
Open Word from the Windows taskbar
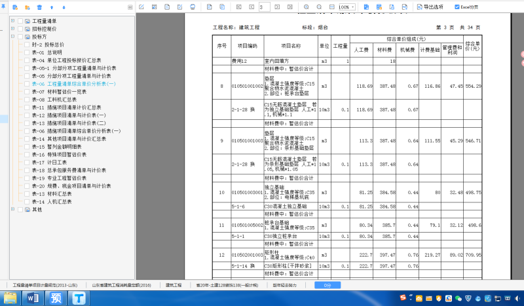coord(31,298)
